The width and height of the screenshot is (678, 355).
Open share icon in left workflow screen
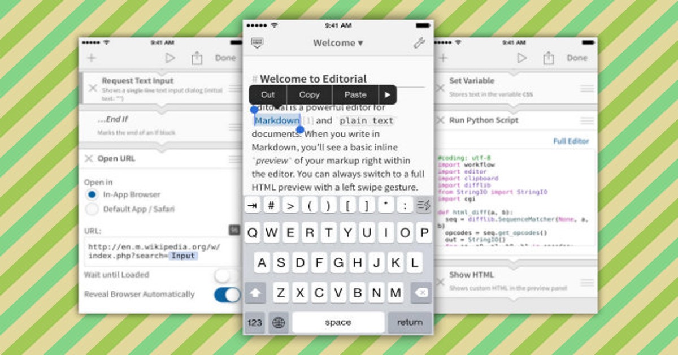pos(197,58)
